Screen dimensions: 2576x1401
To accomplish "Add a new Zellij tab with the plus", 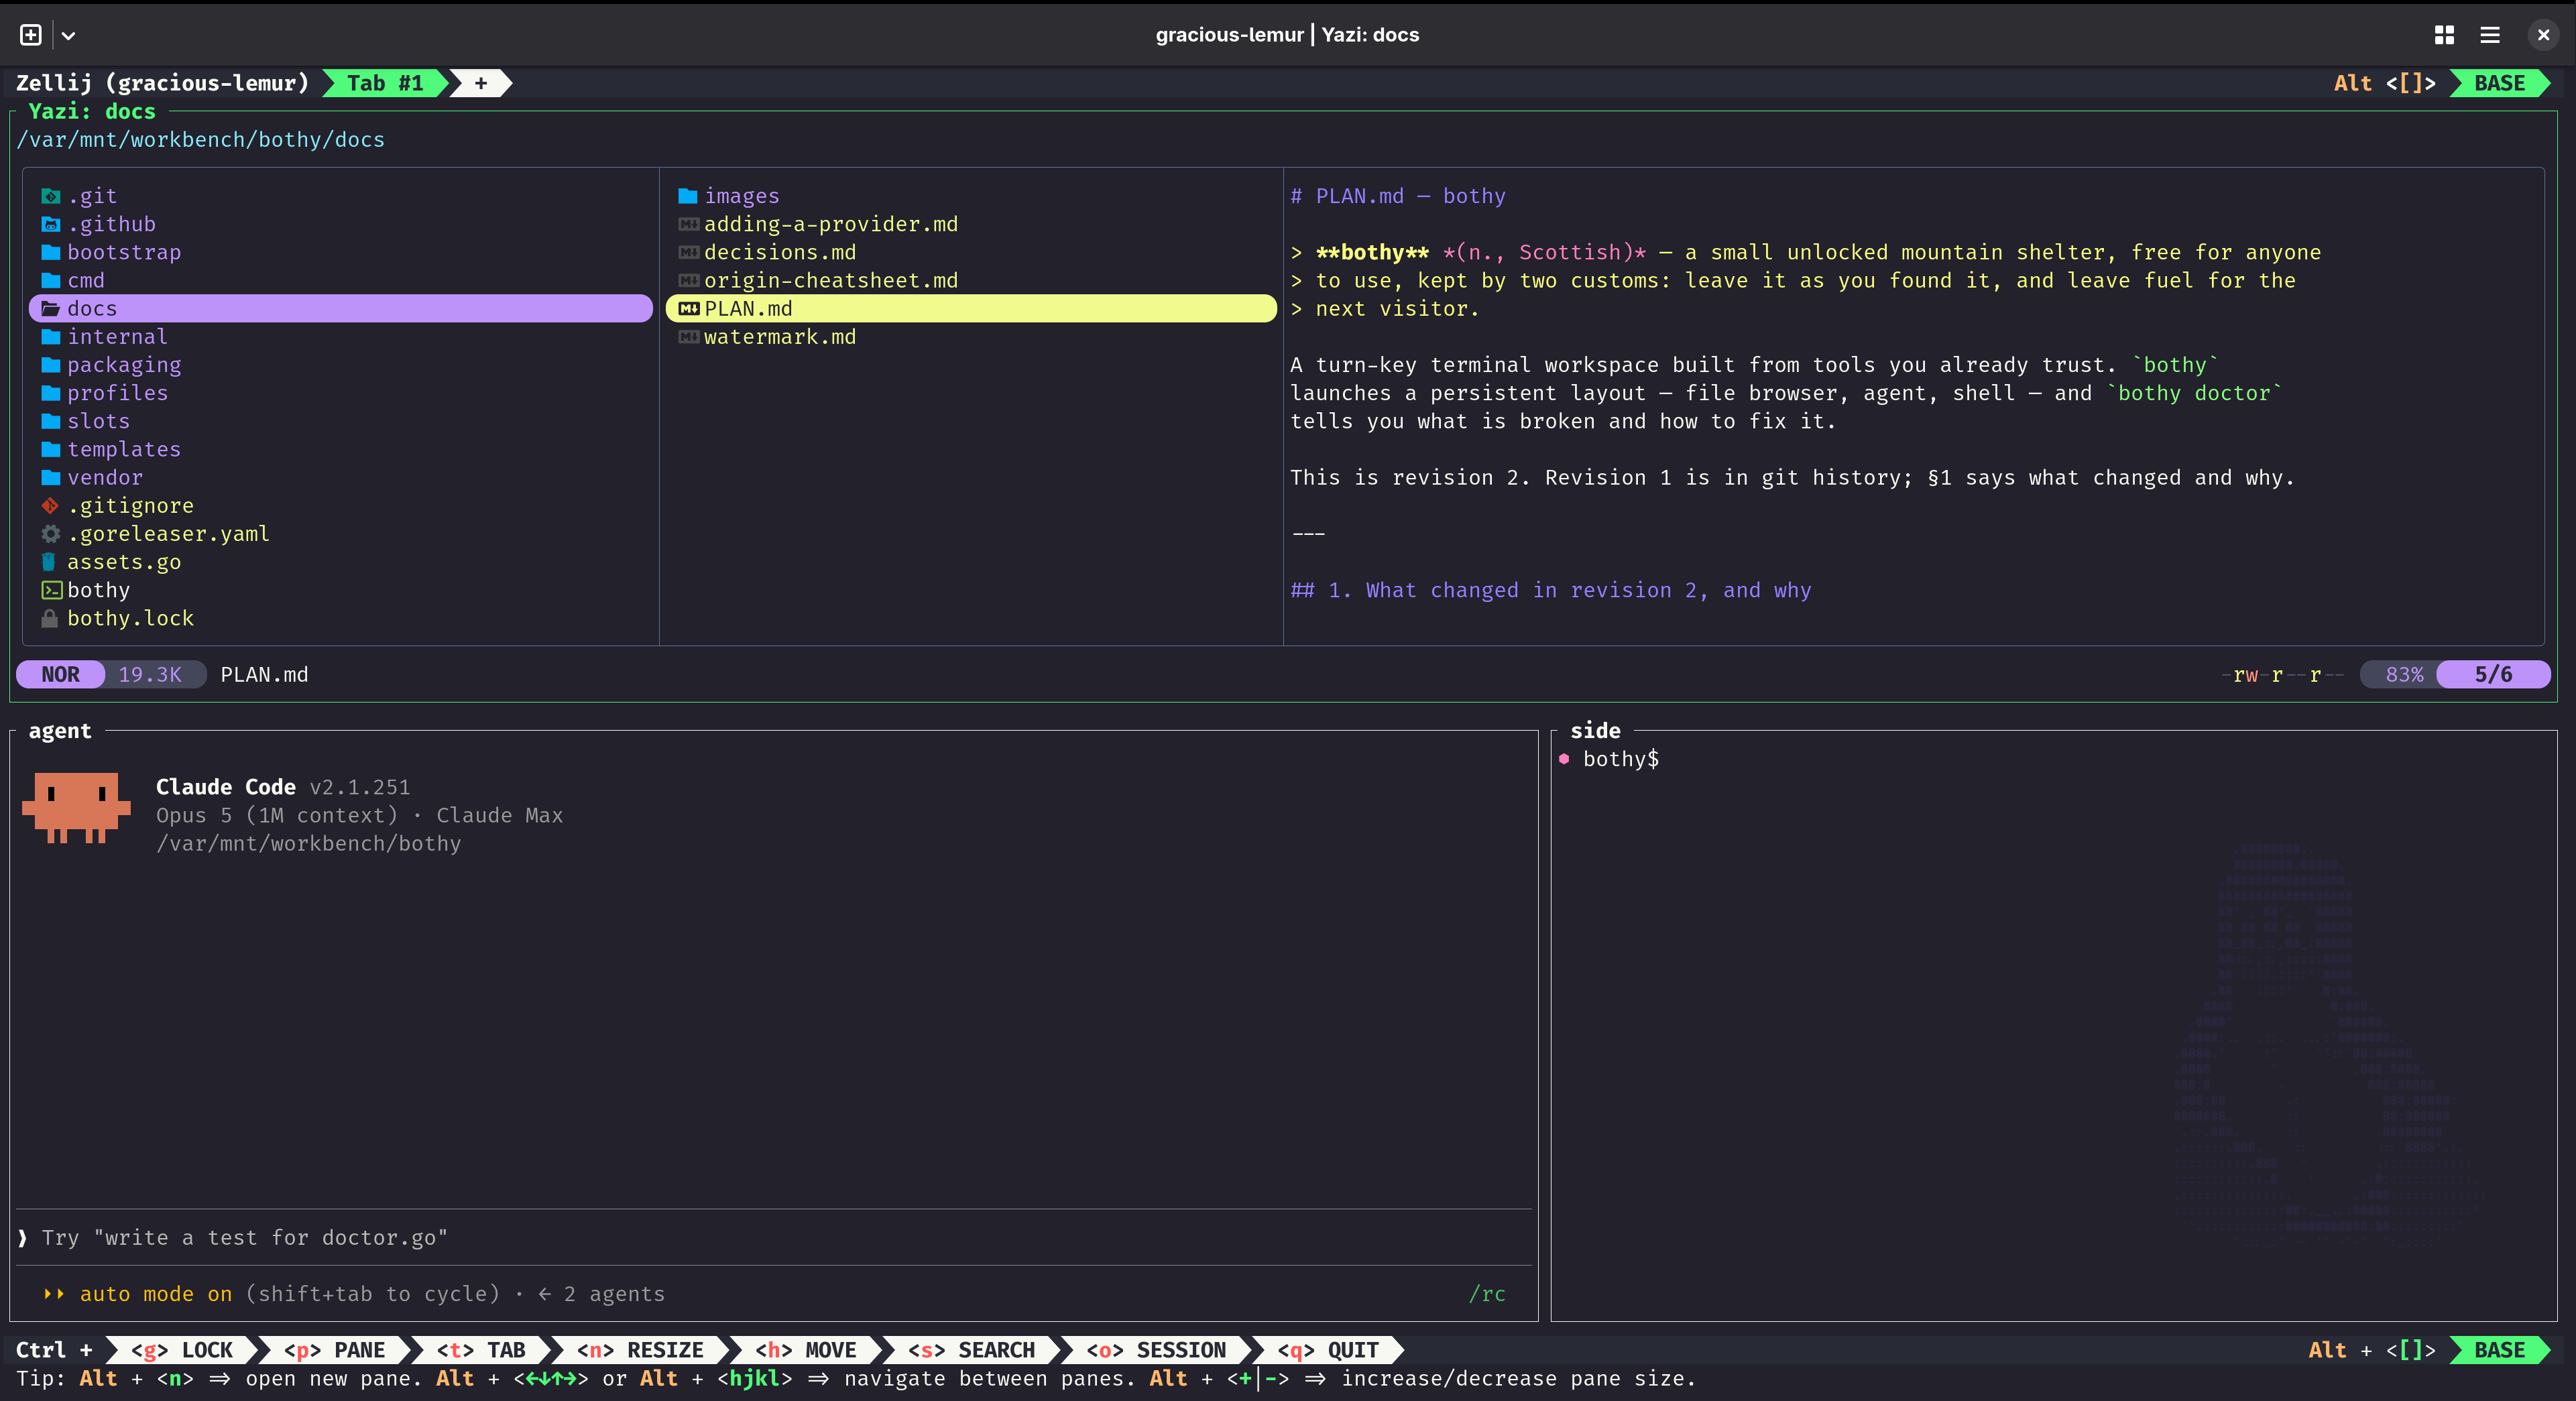I will [x=481, y=83].
